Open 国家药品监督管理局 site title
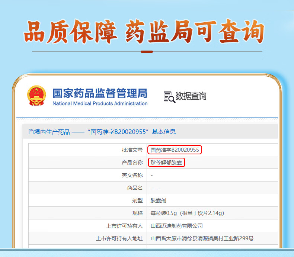The image size is (294, 257). [x=100, y=93]
